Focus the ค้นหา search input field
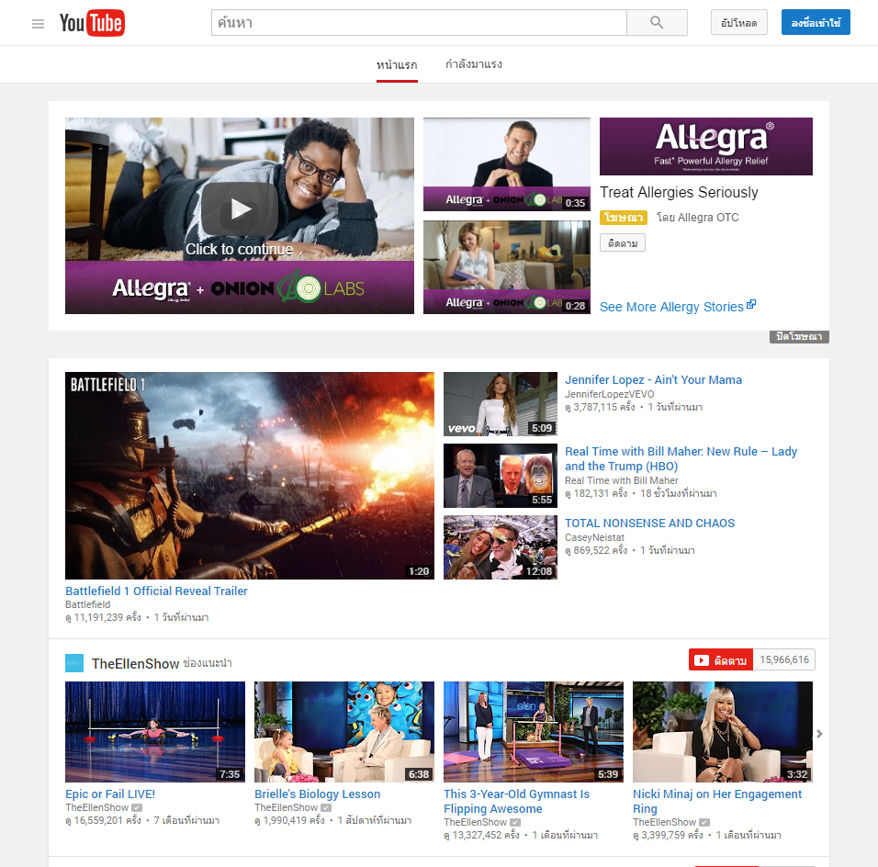The height and width of the screenshot is (867, 878). click(x=419, y=23)
